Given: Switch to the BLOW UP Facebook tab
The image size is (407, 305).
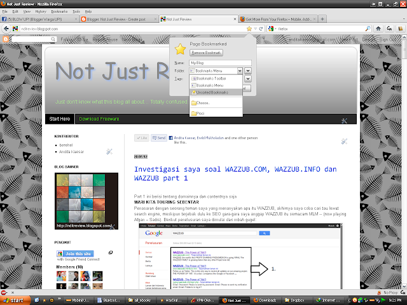Looking at the screenshot, I should coord(39,19).
